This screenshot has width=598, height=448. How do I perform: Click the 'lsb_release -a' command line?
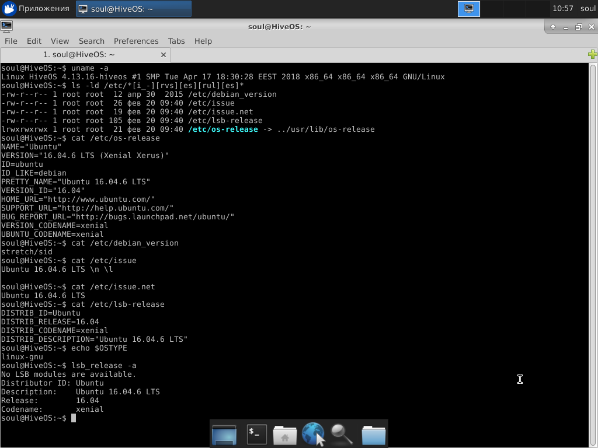69,366
